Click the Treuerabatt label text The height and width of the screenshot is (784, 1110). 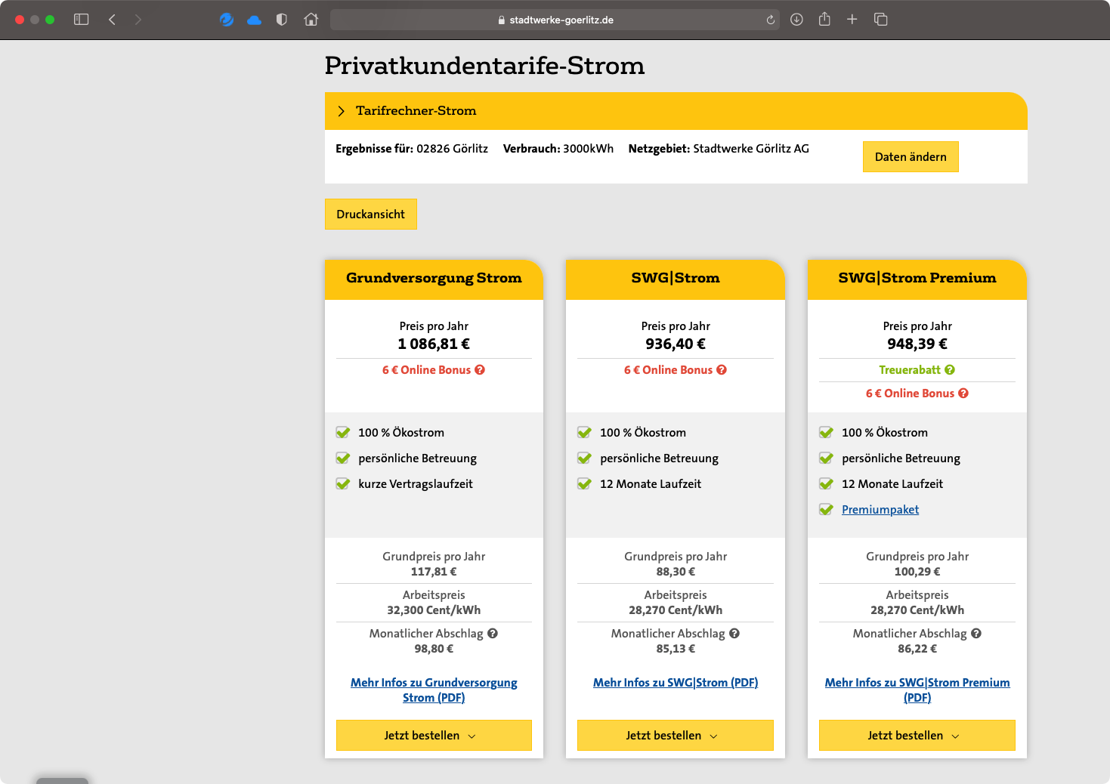click(x=910, y=370)
